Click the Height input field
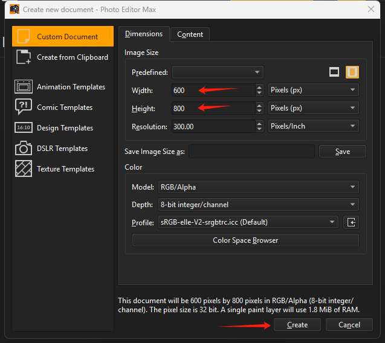The width and height of the screenshot is (385, 343). (213, 108)
